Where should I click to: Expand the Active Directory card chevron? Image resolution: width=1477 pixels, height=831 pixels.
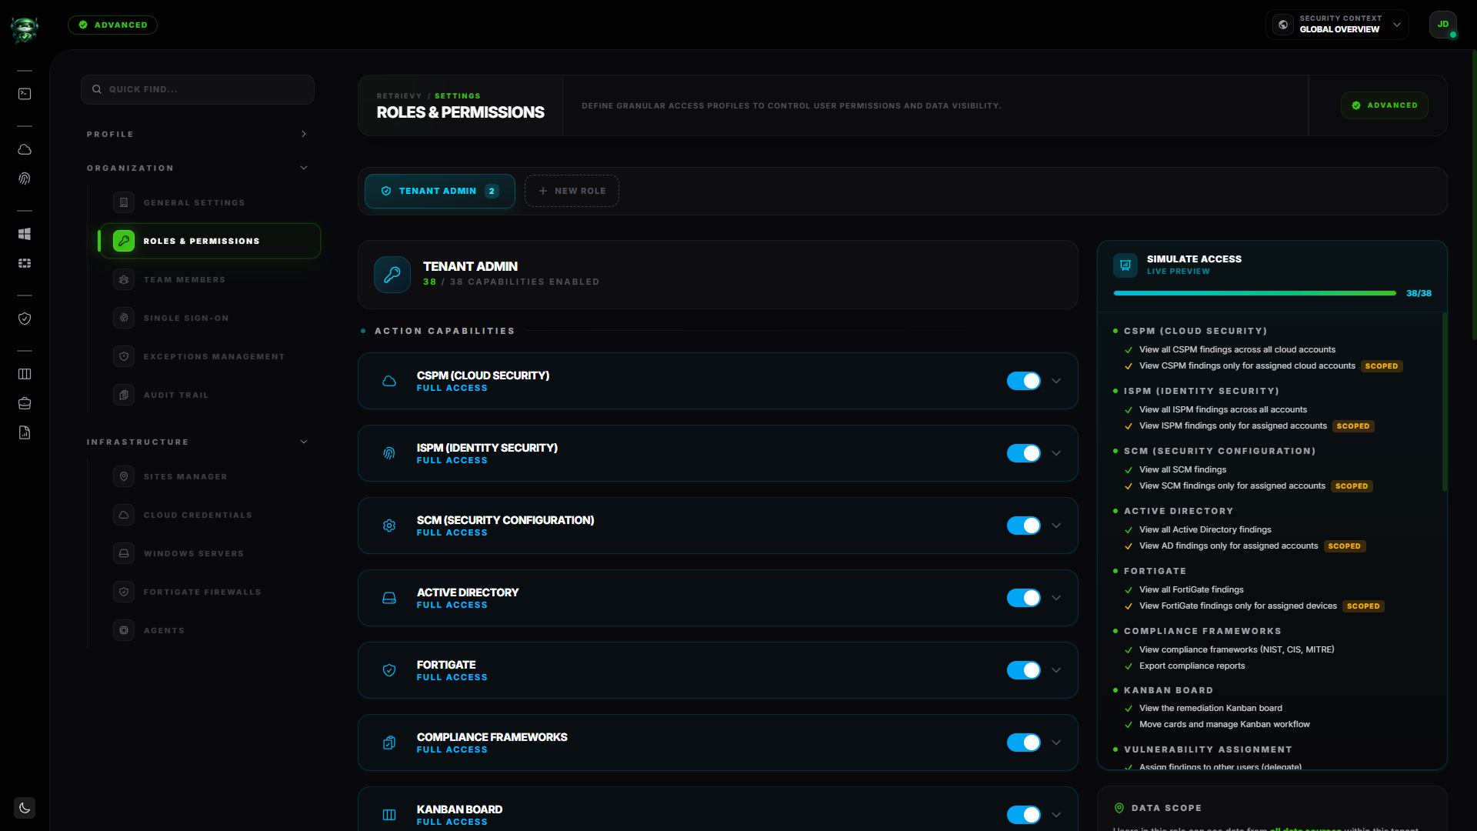[x=1056, y=598]
